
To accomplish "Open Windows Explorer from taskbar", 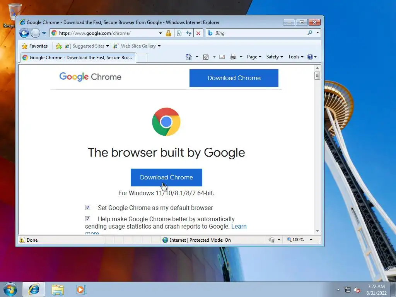I will (x=58, y=290).
